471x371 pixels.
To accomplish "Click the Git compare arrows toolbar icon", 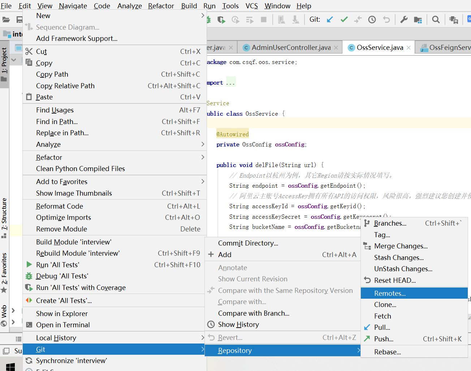I will (358, 20).
